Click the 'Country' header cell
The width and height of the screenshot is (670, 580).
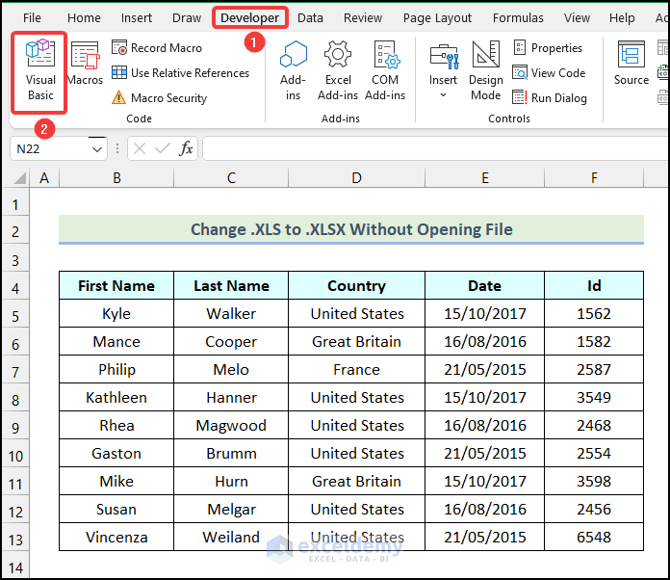[x=357, y=285]
